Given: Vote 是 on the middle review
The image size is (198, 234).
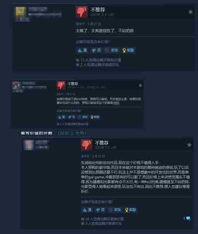Looking at the screenshot, I should tap(61, 117).
